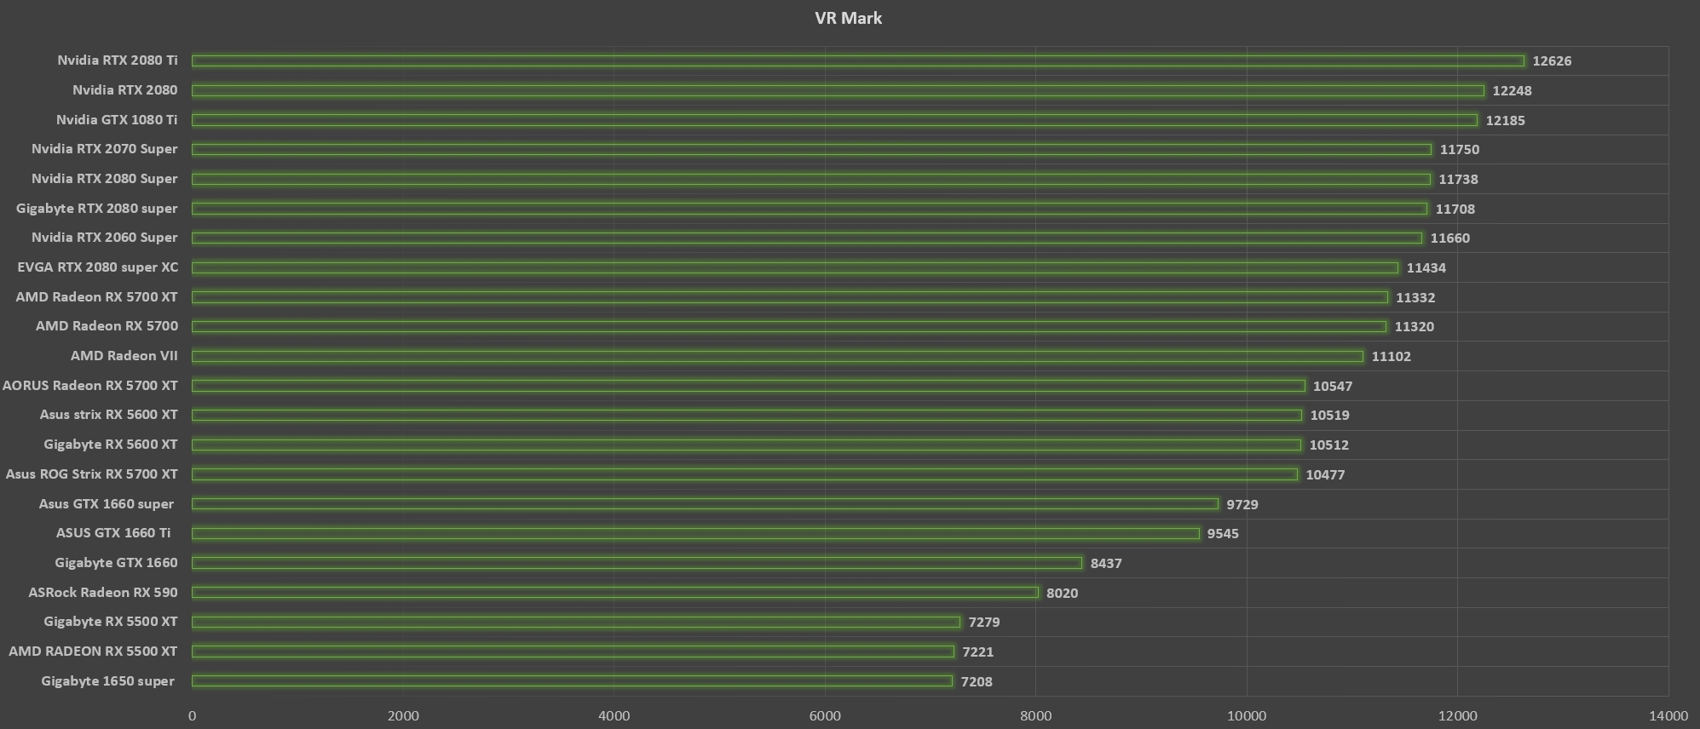Click the 10512 score value
This screenshot has height=729, width=1700.
pyautogui.click(x=1328, y=445)
